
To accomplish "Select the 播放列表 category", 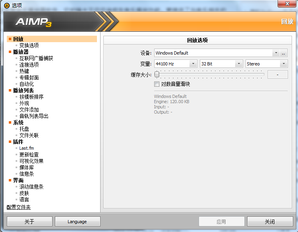I will pos(23,90).
